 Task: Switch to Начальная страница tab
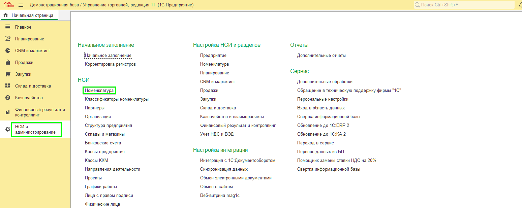[29, 15]
